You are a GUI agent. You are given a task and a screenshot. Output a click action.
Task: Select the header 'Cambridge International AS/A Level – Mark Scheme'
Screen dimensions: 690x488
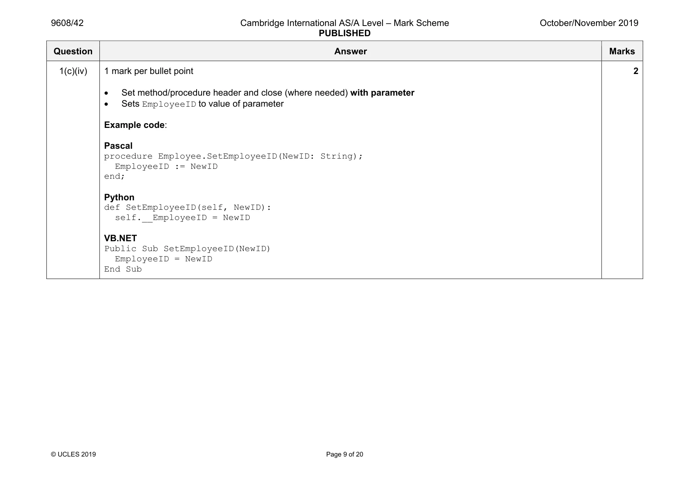(x=344, y=23)
